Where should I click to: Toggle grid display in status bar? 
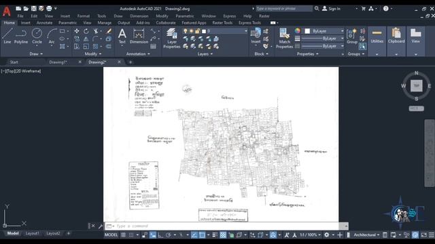tap(123, 235)
